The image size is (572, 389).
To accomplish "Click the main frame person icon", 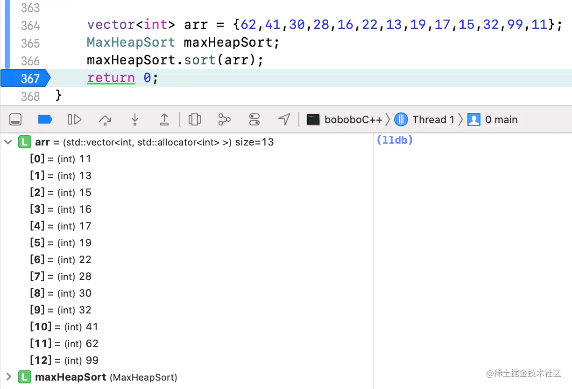I will [474, 120].
